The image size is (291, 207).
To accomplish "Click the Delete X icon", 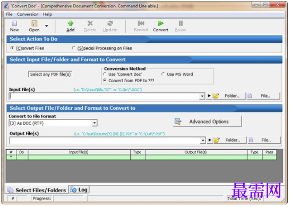I will [90, 23].
